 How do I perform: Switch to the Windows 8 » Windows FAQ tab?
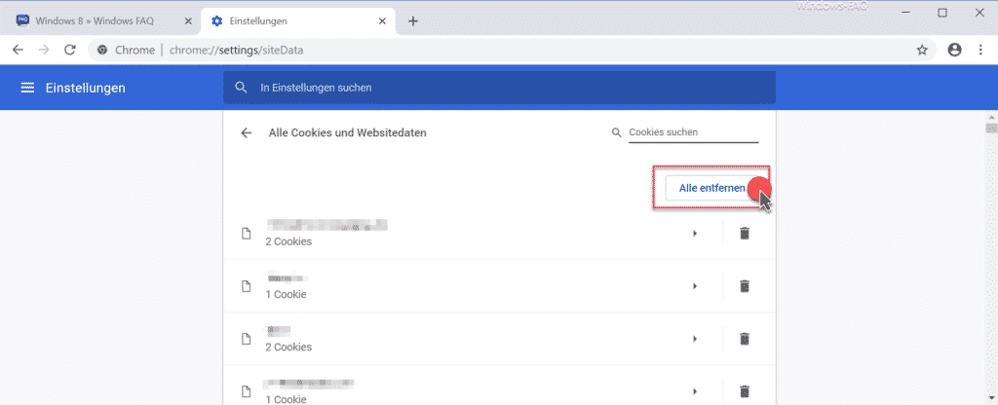point(103,21)
